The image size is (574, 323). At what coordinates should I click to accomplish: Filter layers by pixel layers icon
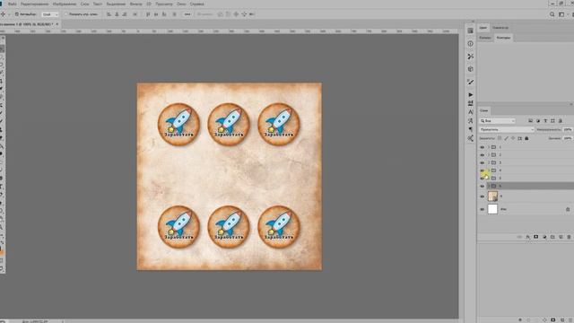point(530,120)
